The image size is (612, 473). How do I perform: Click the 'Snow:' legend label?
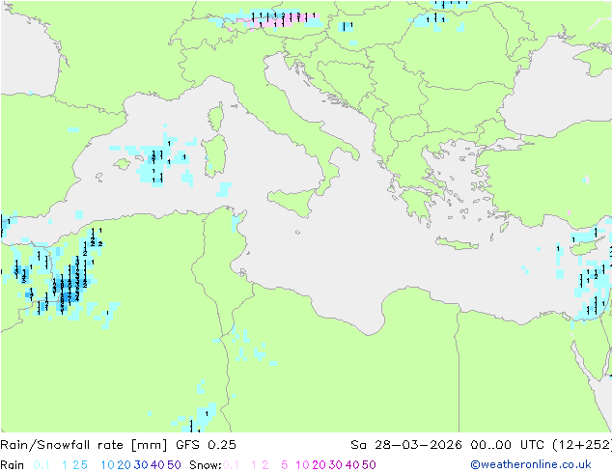click(206, 465)
